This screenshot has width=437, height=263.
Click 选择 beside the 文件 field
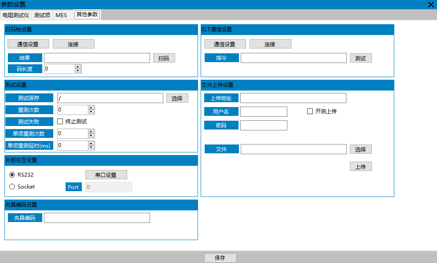coord(360,149)
